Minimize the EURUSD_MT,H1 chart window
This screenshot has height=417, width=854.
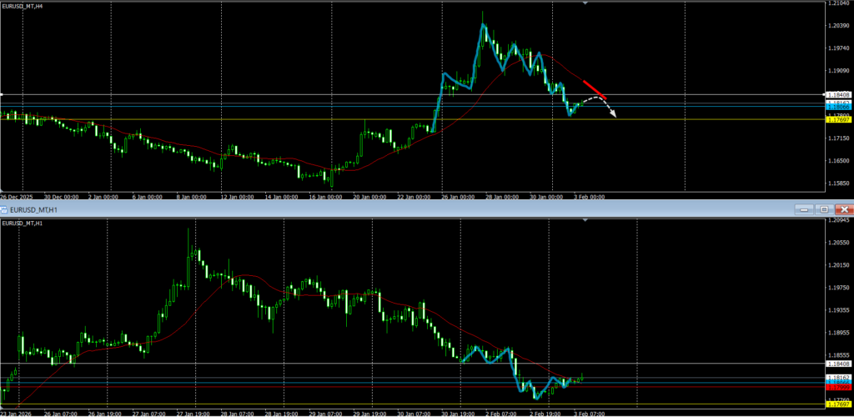pyautogui.click(x=805, y=209)
